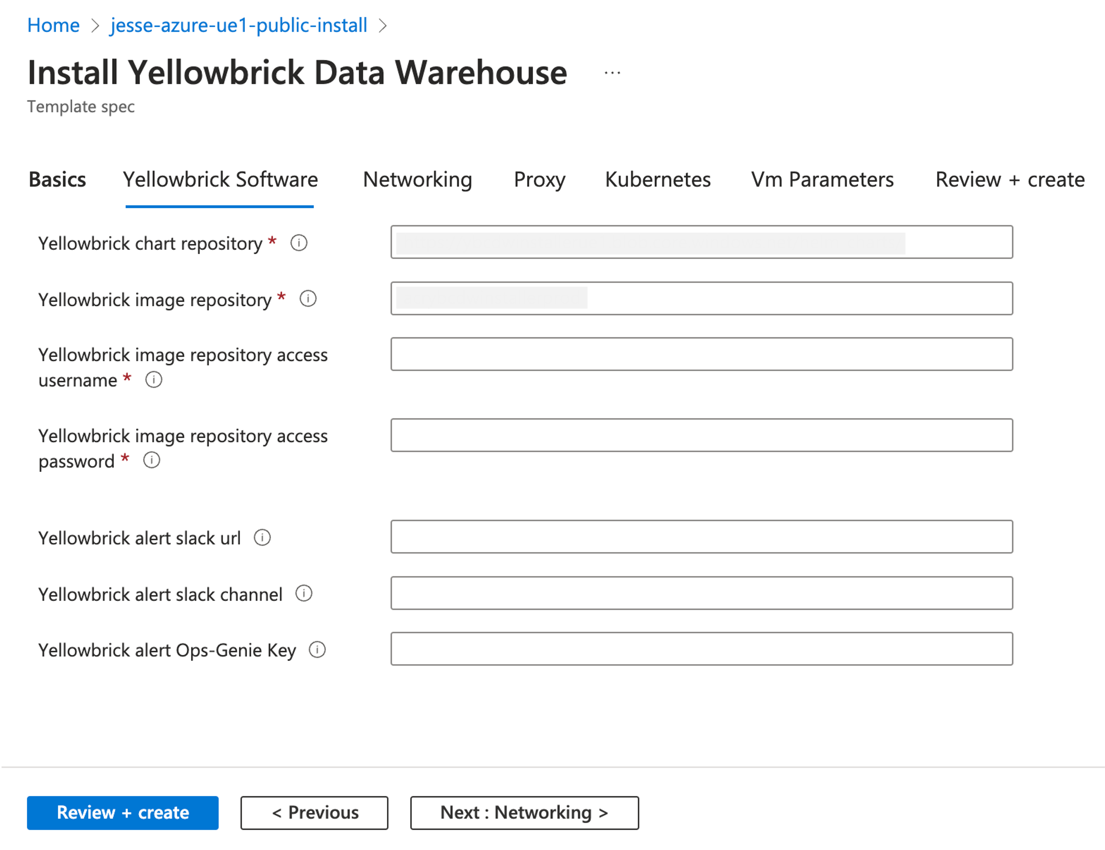Click the blue Review + create button
Viewport: 1105px width, 850px height.
pyautogui.click(x=123, y=812)
